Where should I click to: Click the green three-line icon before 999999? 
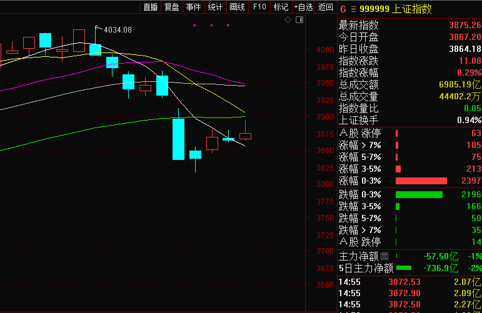pyautogui.click(x=353, y=9)
